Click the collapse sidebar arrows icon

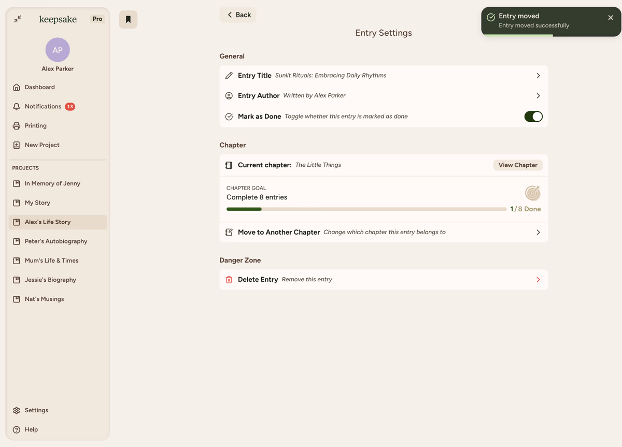click(18, 19)
